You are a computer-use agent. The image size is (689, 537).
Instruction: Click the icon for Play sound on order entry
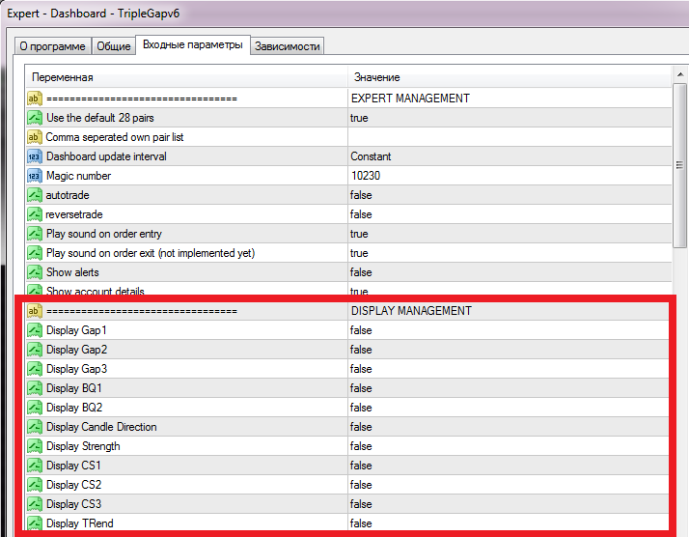point(35,234)
